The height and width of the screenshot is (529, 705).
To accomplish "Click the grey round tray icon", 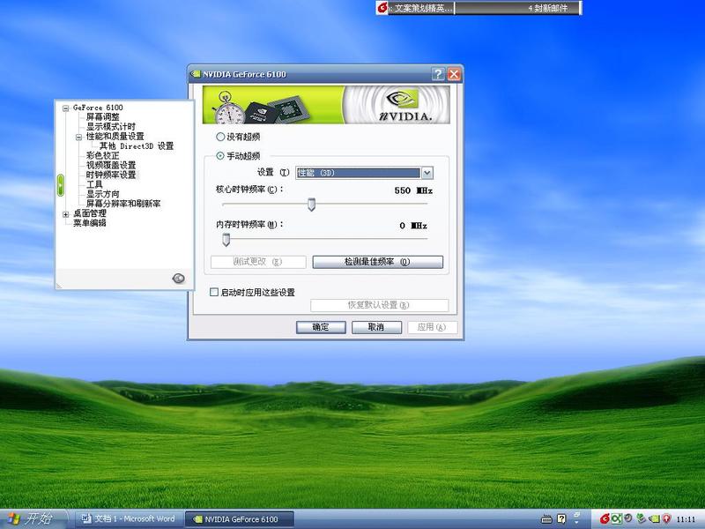I will pyautogui.click(x=628, y=518).
